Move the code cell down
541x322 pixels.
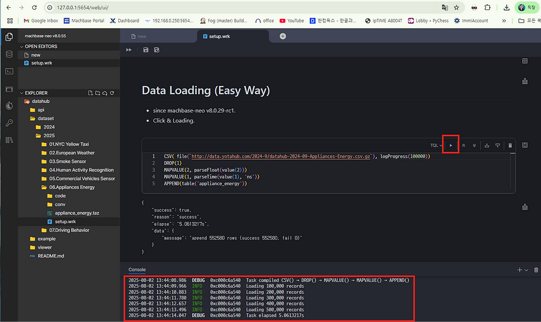pos(474,146)
